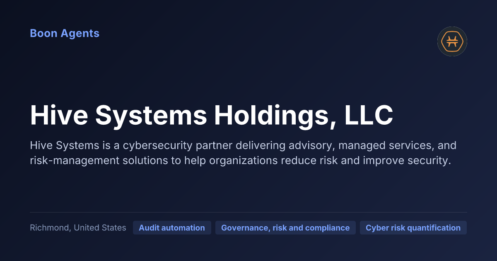The width and height of the screenshot is (497, 261).
Task: Open the Boon Agents brand link
Action: click(x=65, y=34)
